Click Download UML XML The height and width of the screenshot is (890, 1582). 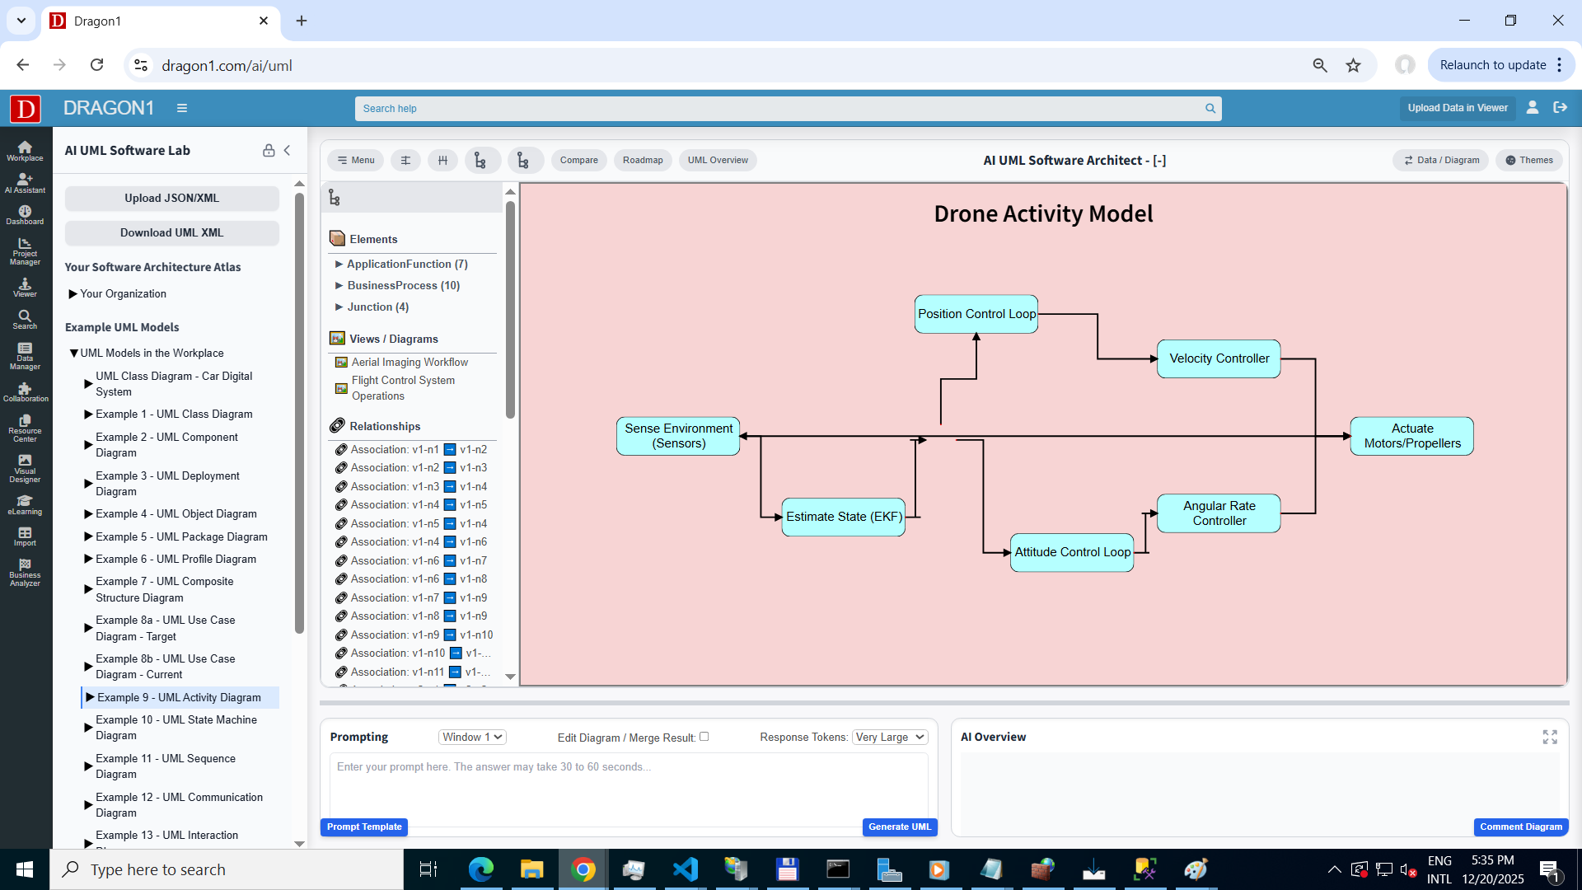[x=171, y=232]
